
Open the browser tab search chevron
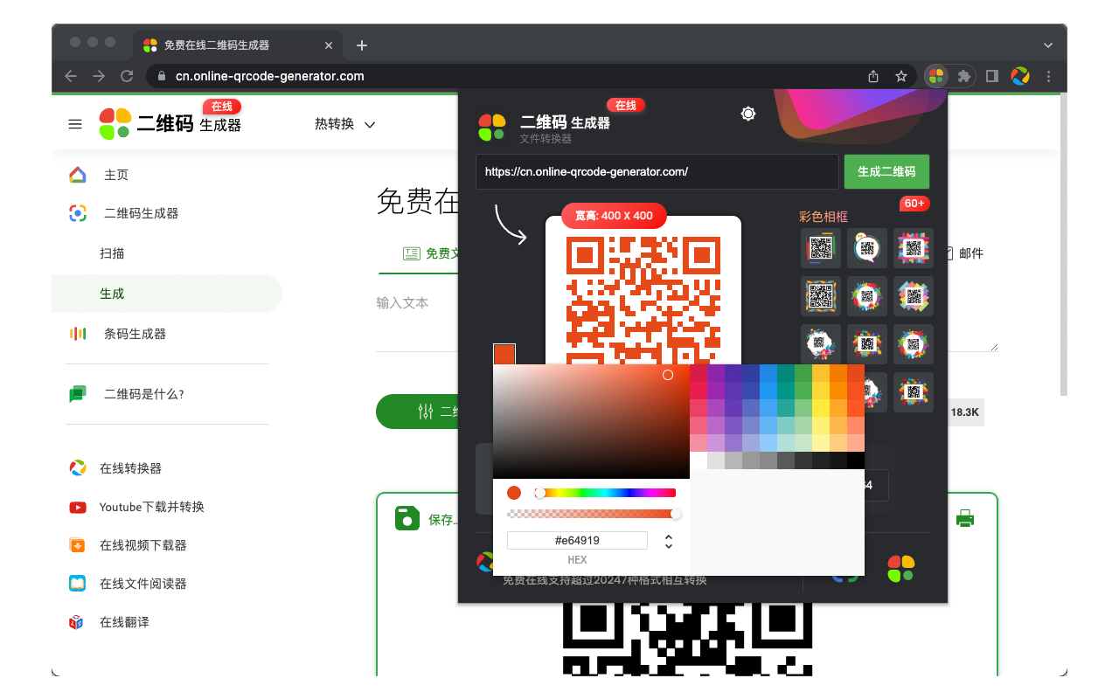(x=1047, y=45)
